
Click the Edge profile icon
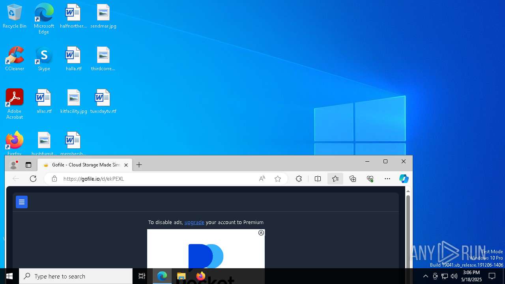(x=14, y=165)
